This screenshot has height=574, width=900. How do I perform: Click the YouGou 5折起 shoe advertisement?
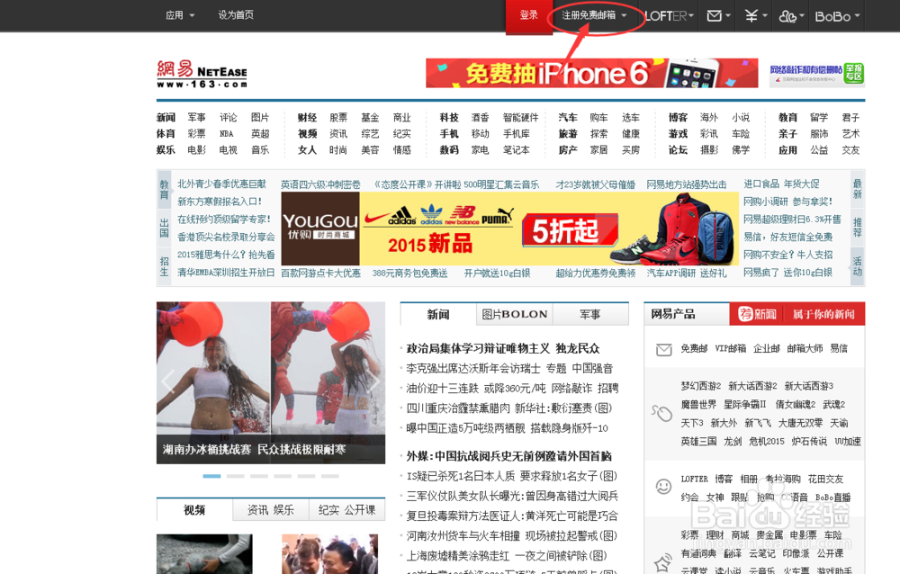[509, 229]
